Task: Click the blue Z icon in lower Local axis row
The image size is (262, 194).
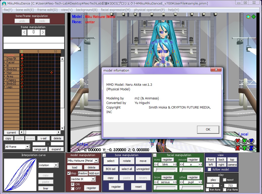Action: pyautogui.click(x=251, y=148)
